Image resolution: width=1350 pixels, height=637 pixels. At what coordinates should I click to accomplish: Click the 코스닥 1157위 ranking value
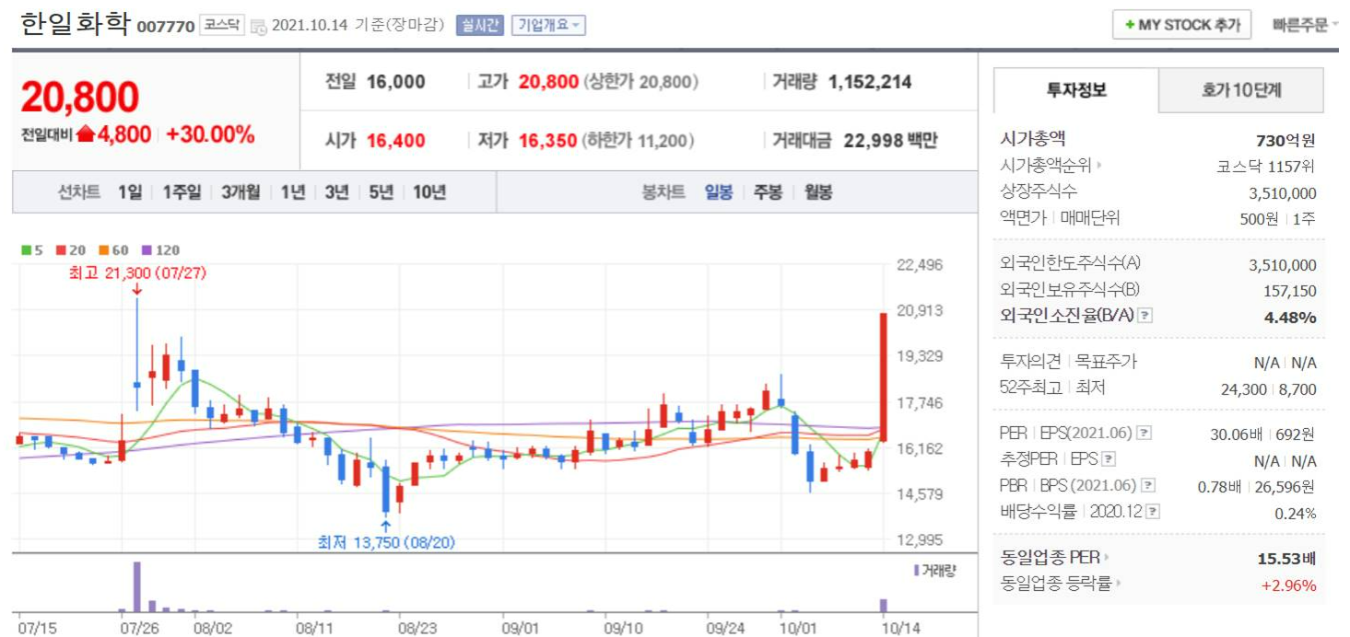(1267, 167)
